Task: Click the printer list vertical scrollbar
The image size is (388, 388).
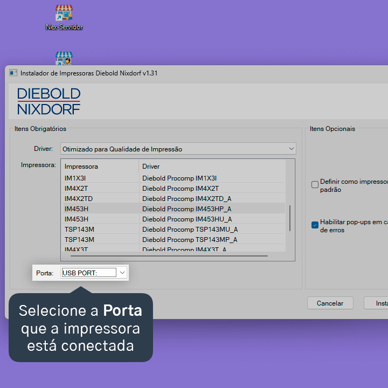Action: click(290, 218)
